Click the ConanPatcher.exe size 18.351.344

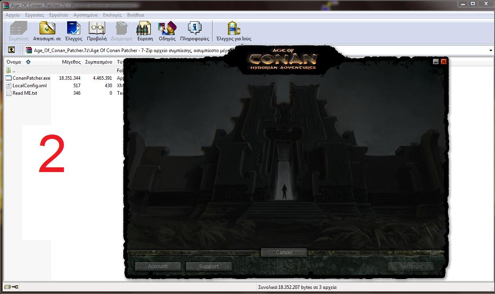[x=70, y=78]
